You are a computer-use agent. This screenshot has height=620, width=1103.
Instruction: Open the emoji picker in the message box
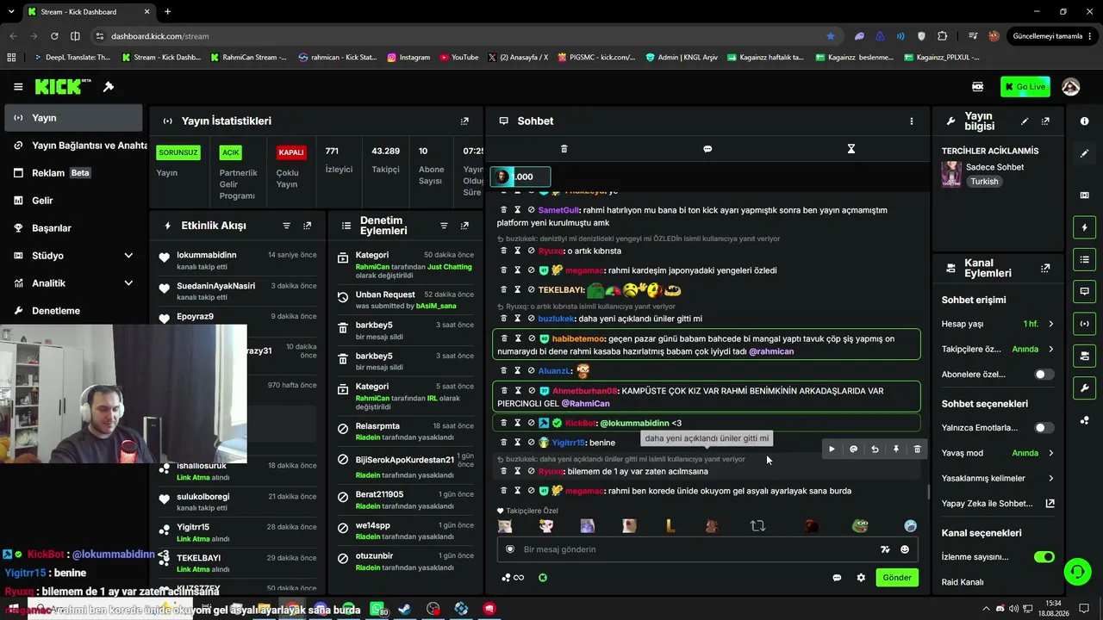(904, 549)
